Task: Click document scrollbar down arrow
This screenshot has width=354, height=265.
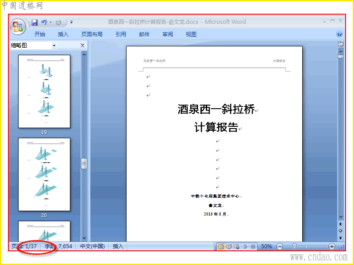Action: click(x=340, y=217)
